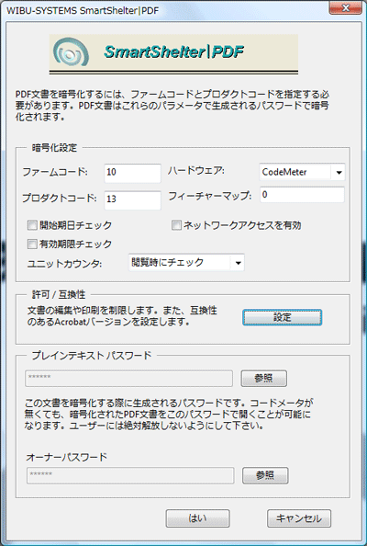
Task: Close the SmartShelter|PDF dialog window
Action: (x=346, y=8)
